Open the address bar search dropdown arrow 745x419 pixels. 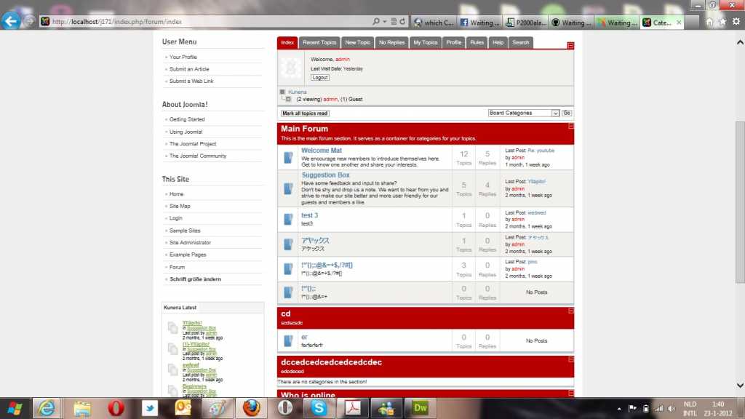pos(384,22)
